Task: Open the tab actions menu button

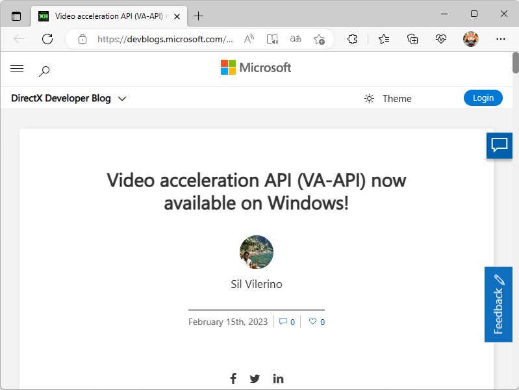Action: [x=16, y=16]
